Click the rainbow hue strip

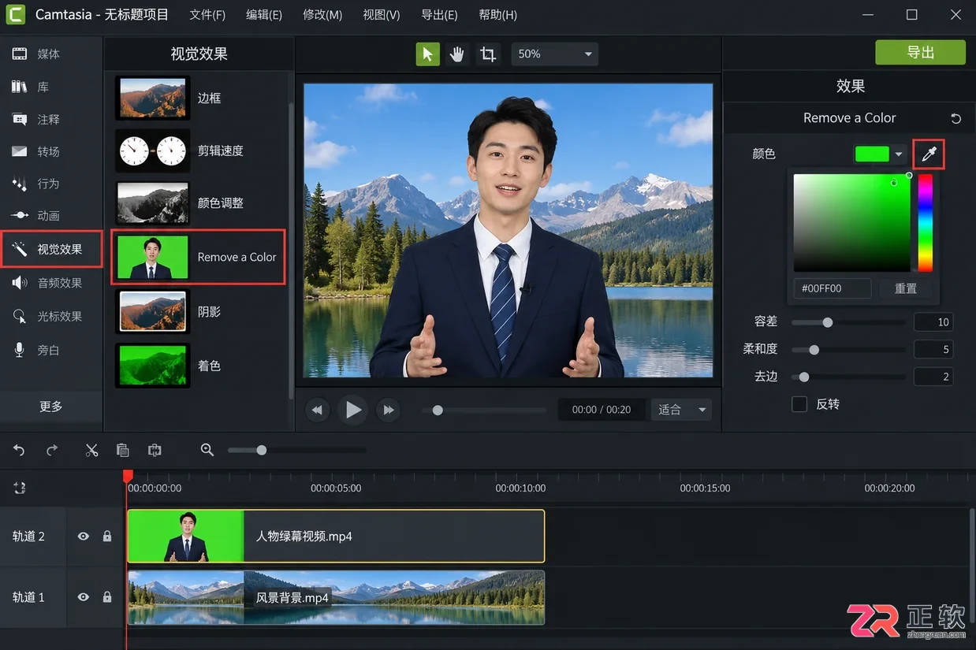[925, 224]
